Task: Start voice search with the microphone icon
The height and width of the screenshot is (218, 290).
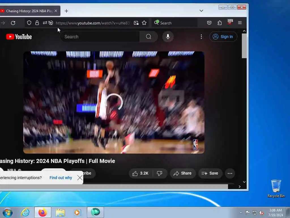Action: [x=168, y=37]
